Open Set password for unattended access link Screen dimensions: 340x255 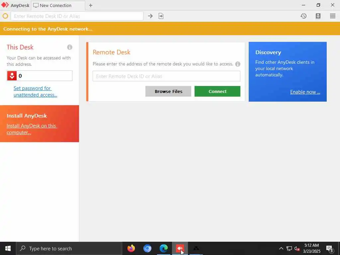tap(35, 92)
